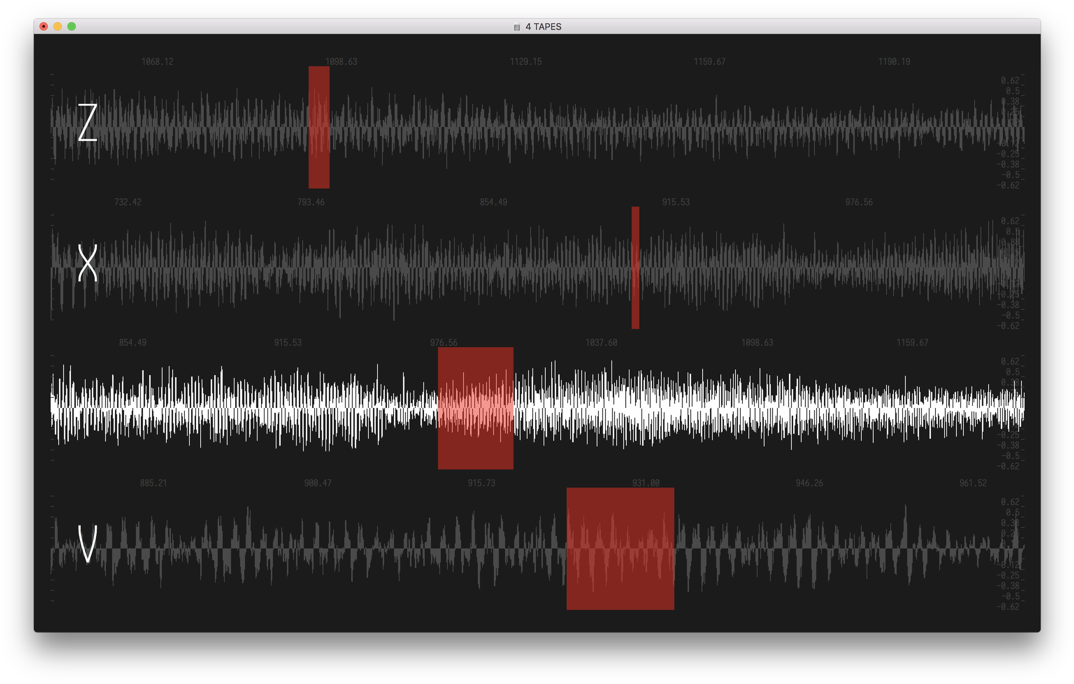1074x684 pixels.
Task: Maximize the window using the green button
Action: pyautogui.click(x=72, y=26)
